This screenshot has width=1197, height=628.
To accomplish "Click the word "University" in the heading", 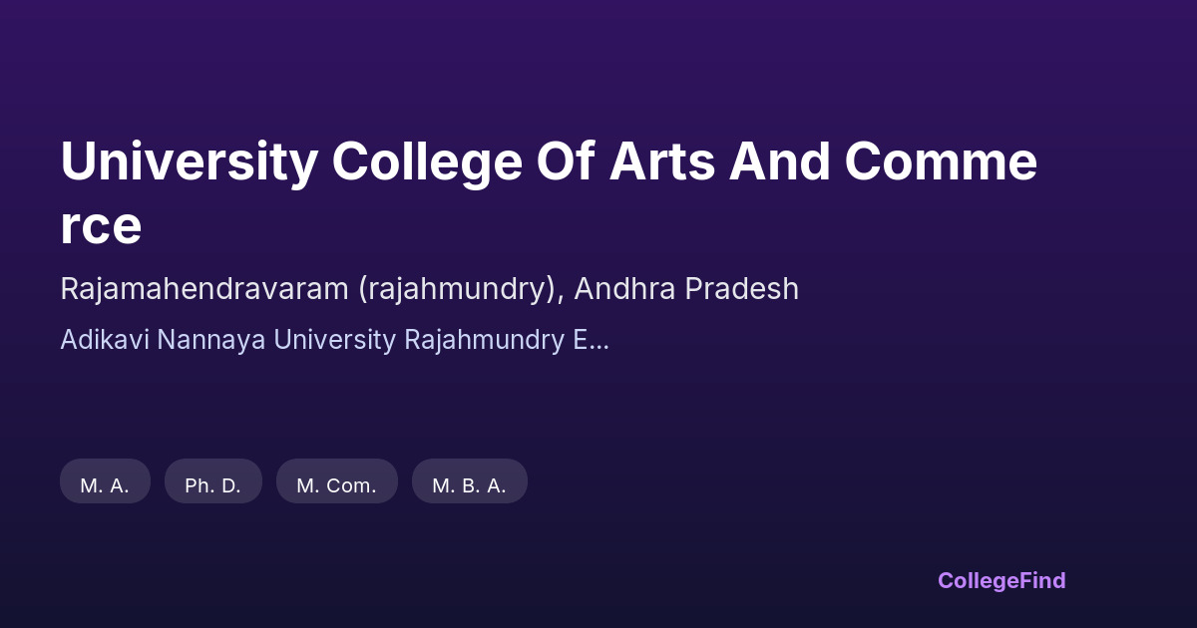I will click(x=189, y=162).
